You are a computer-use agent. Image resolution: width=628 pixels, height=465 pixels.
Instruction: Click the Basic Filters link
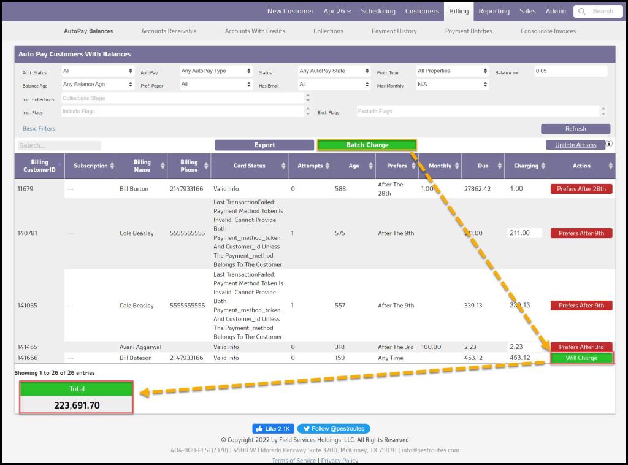39,129
